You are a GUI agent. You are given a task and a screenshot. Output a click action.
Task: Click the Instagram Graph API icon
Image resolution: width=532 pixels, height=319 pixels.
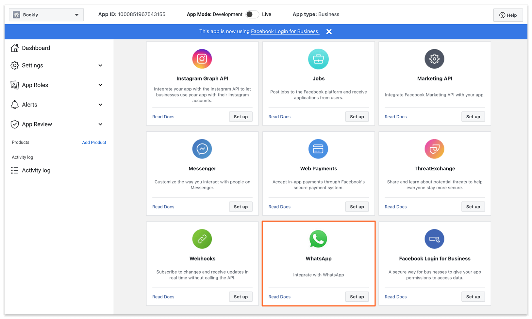(202, 59)
